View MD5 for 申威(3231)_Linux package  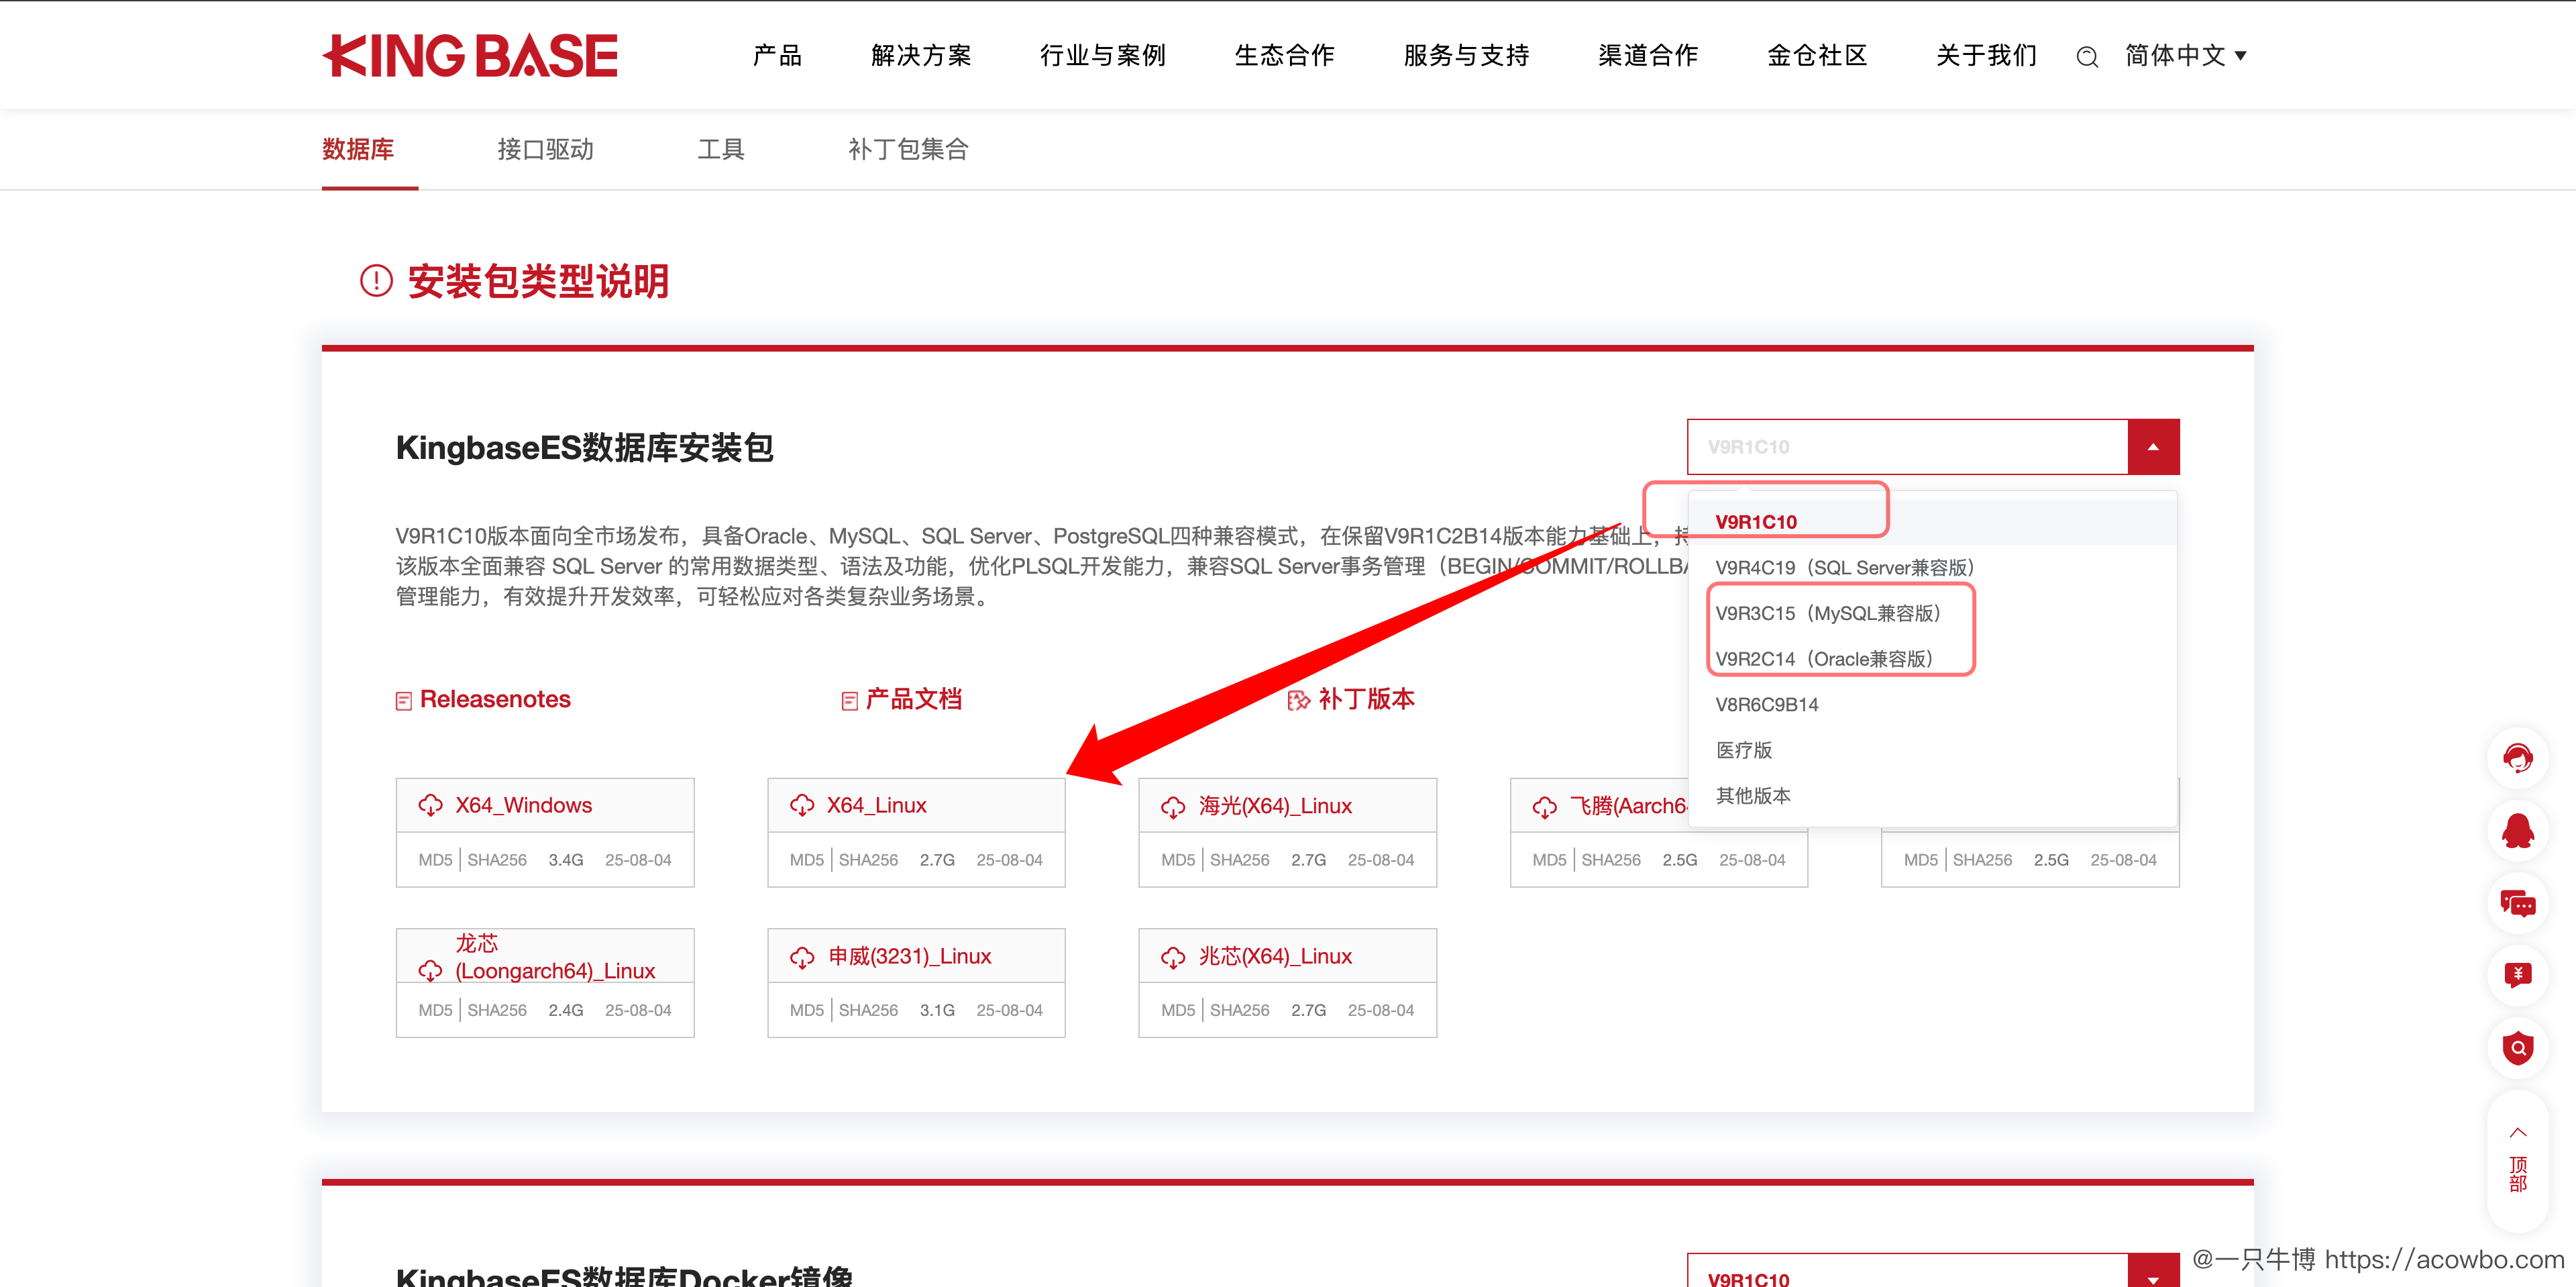(x=807, y=1010)
